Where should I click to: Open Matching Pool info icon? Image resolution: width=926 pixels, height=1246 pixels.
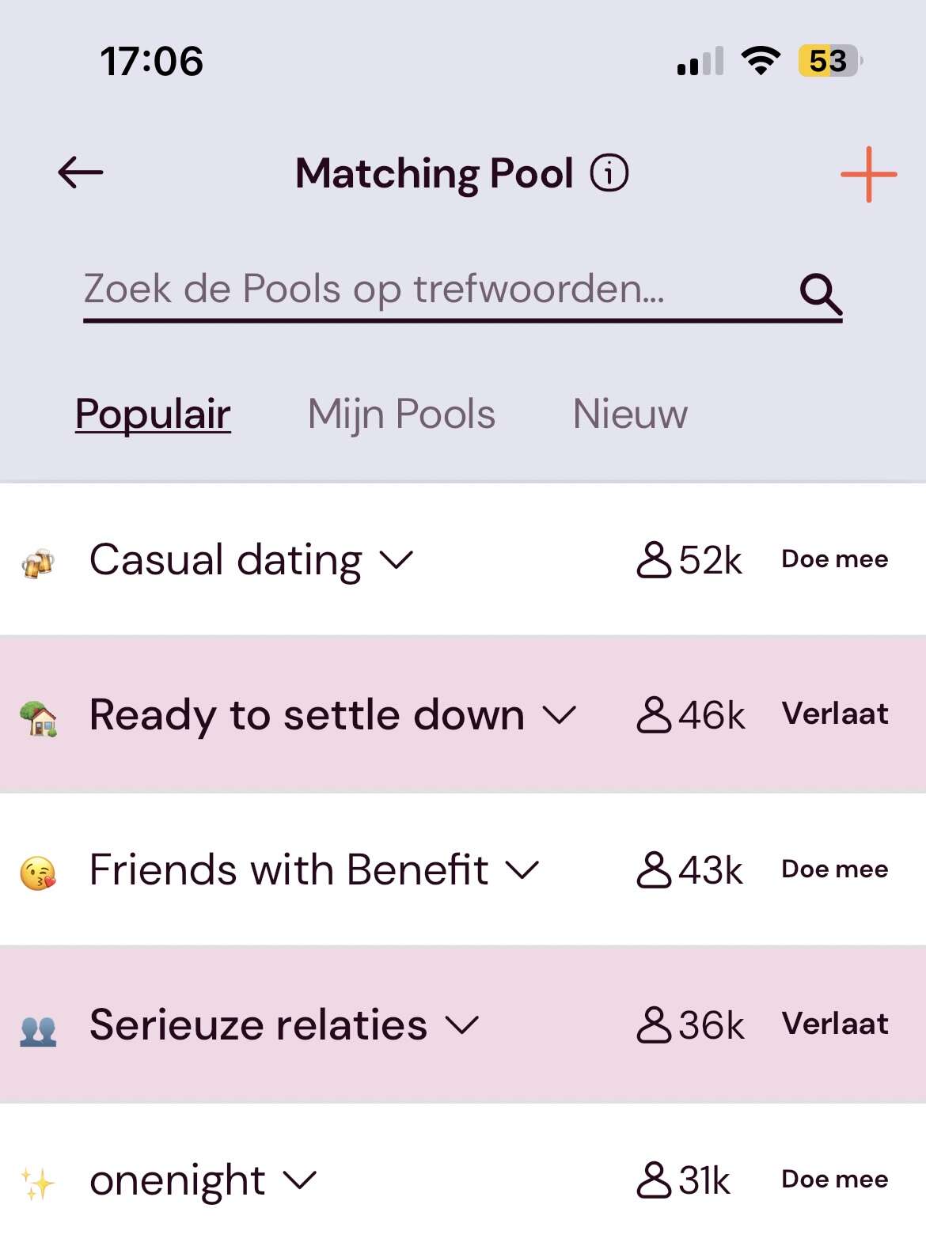pos(609,173)
